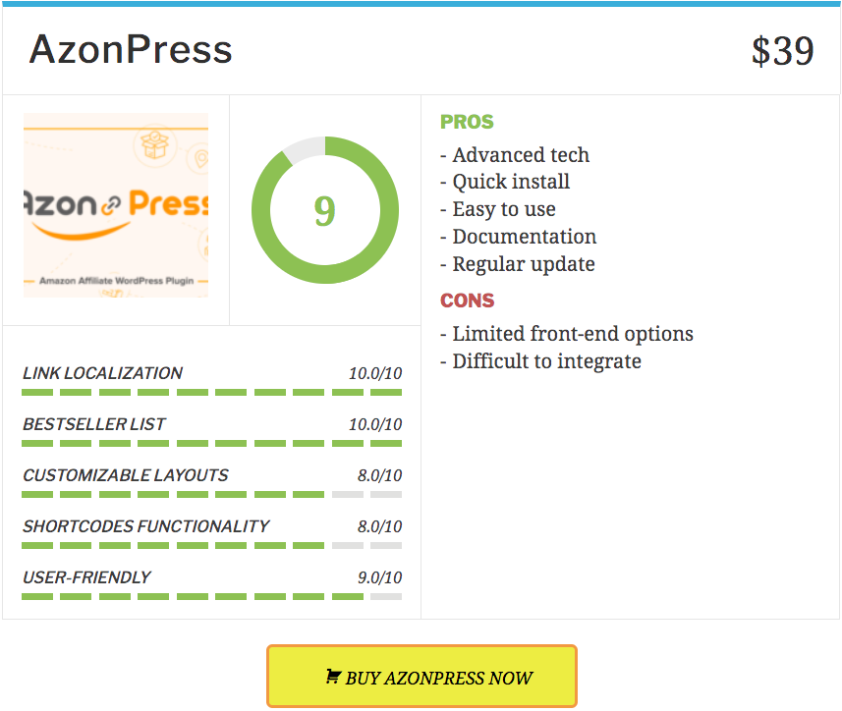Click the CONS heading
This screenshot has width=842, height=711.
[x=467, y=301]
